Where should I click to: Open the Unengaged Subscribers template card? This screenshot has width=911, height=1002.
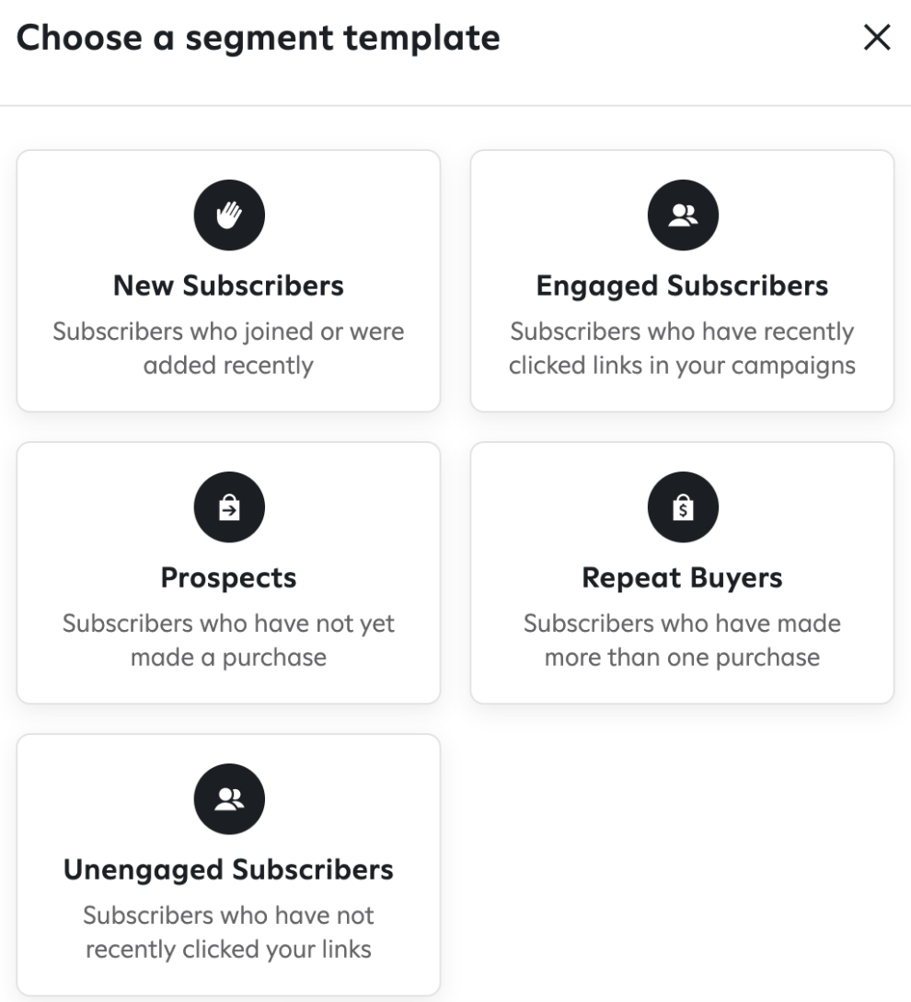point(228,865)
